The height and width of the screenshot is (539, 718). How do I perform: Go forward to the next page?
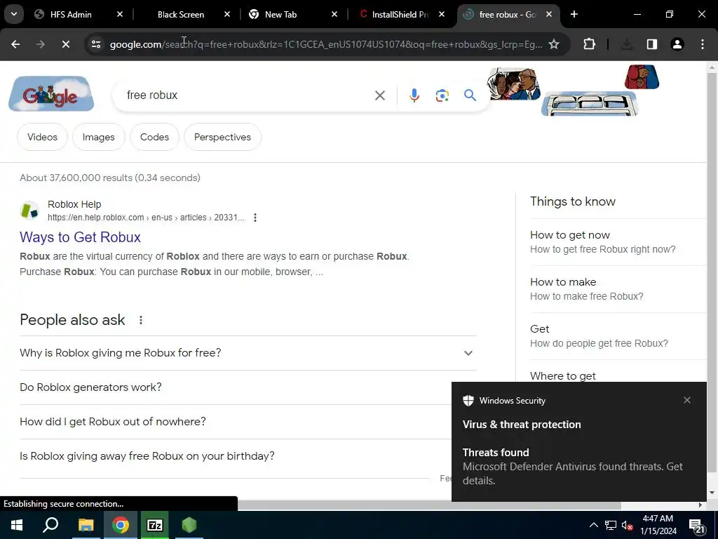[x=41, y=44]
